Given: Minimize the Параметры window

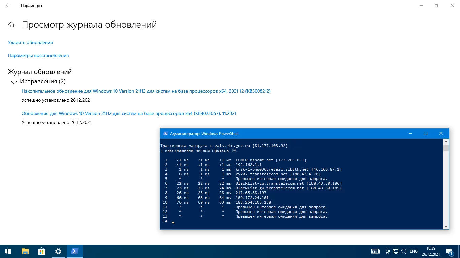Looking at the screenshot, I should click(x=421, y=5).
